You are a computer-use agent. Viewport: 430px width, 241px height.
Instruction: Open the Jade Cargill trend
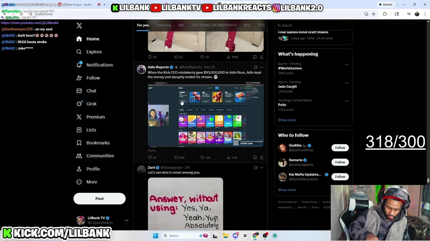[287, 86]
